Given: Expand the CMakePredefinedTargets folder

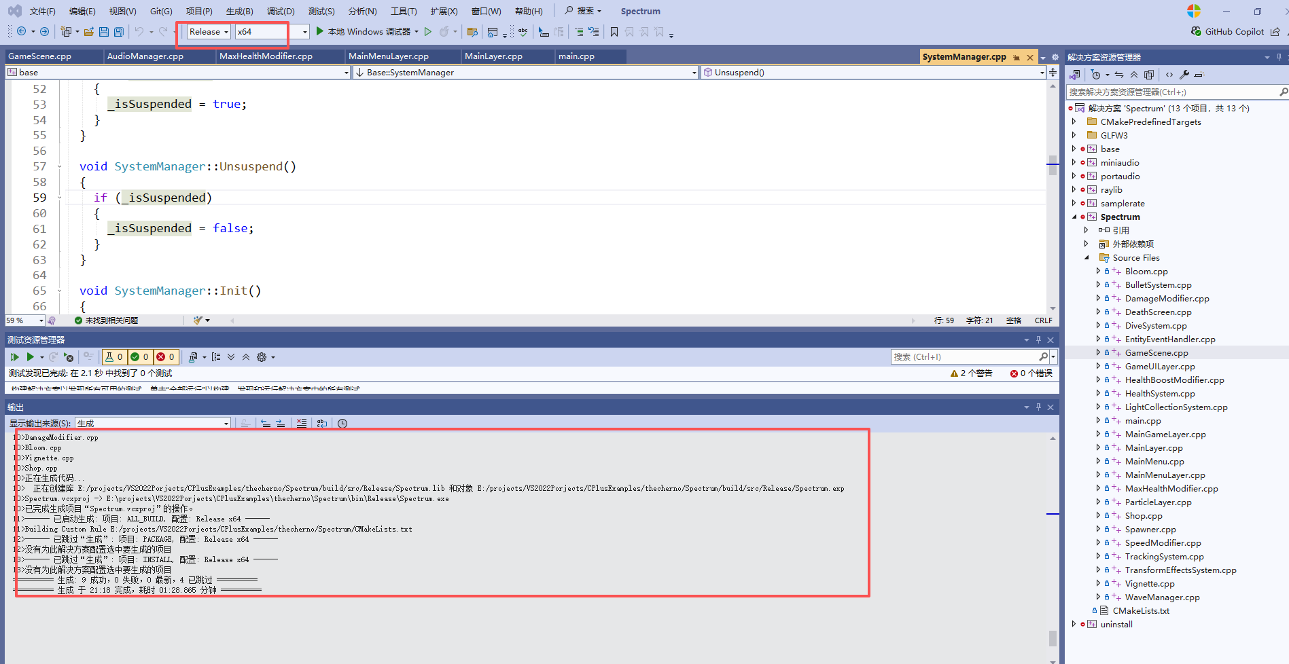Looking at the screenshot, I should [x=1074, y=122].
